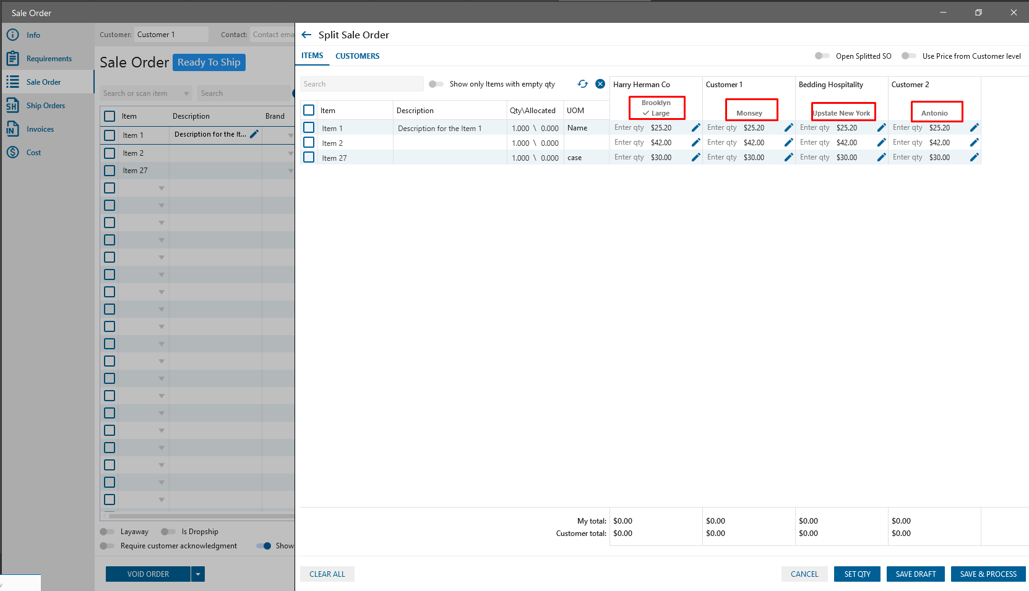Click Enter qty for Item 1 under Harry Herman Co
1029x591 pixels.
tap(629, 127)
